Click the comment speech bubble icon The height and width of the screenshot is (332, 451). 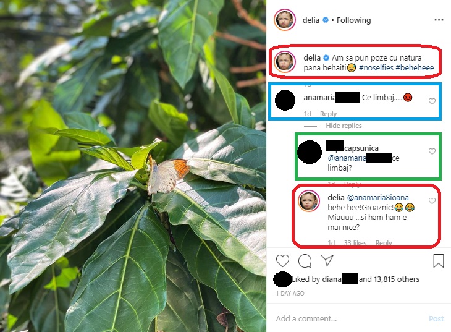click(x=305, y=261)
